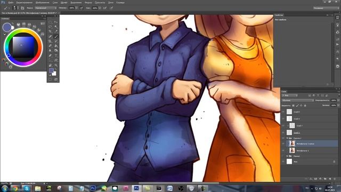
Task: Open the brush blending mode dropdown
Action: point(46,8)
